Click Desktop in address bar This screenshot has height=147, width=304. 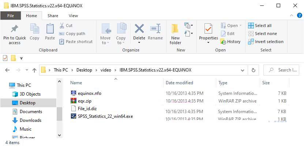point(84,70)
